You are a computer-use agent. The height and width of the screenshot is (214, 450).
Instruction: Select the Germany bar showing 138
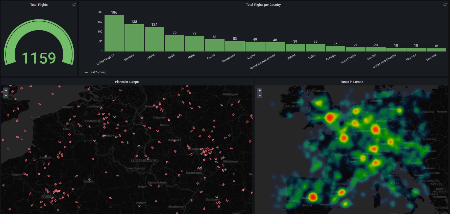(134, 38)
